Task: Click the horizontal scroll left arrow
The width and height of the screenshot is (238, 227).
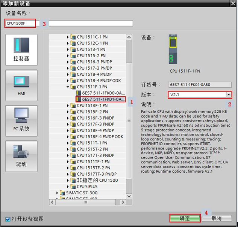Action: click(52, 202)
